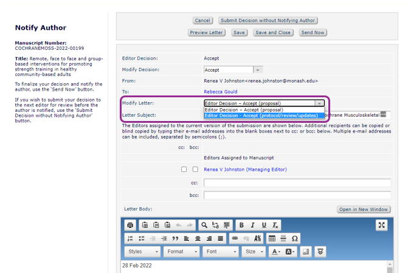Open the text color picker
The height and width of the screenshot is (273, 408).
tap(275, 251)
